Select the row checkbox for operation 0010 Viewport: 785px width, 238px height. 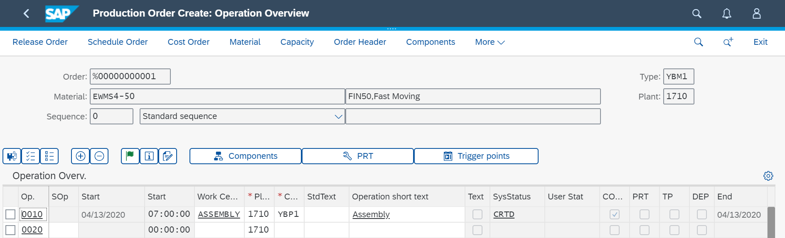[x=10, y=214]
